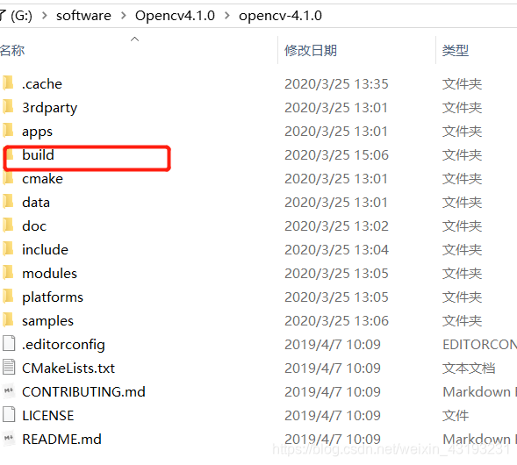Click the EDITORCON type of .editorconfig
517x465 pixels.
480,345
